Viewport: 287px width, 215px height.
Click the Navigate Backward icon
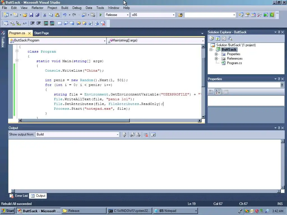[84, 15]
